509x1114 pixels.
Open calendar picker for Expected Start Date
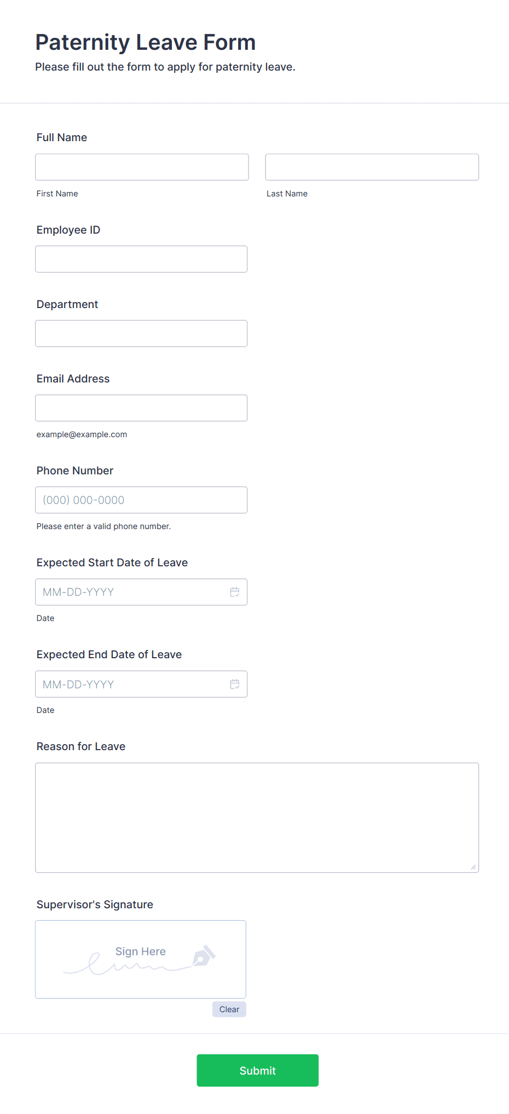tap(234, 592)
